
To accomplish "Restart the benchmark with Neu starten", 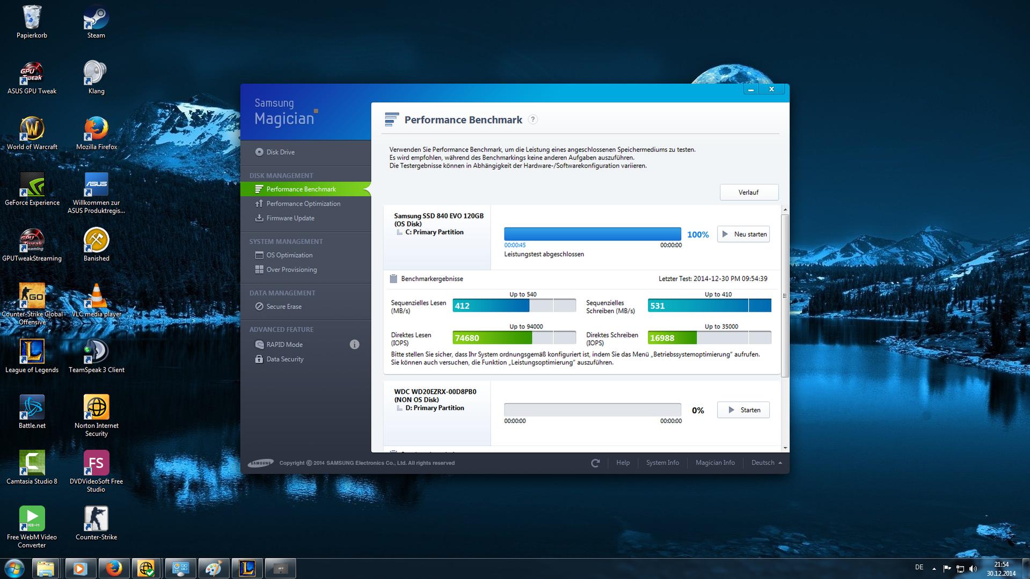I will click(x=743, y=234).
